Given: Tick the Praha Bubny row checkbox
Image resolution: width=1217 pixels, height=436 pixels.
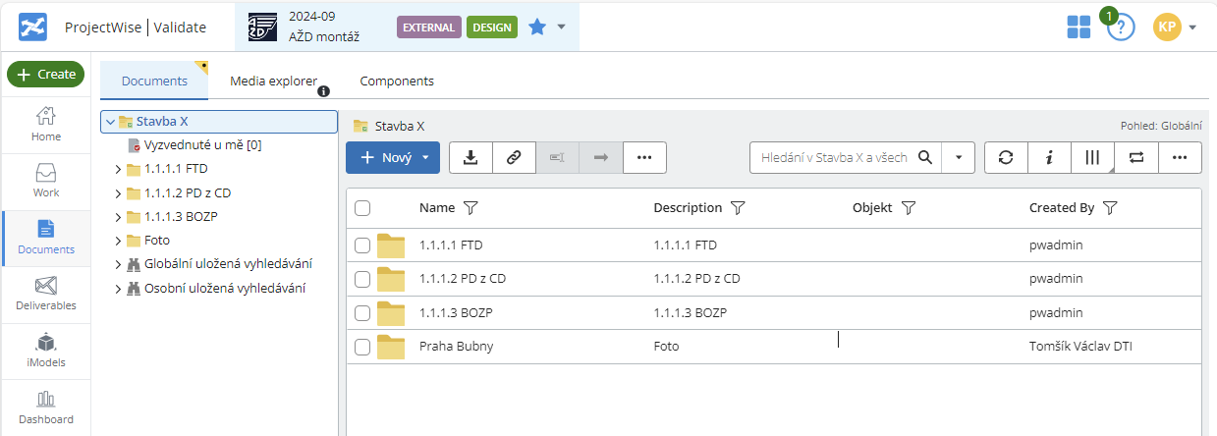Looking at the screenshot, I should click(x=362, y=347).
